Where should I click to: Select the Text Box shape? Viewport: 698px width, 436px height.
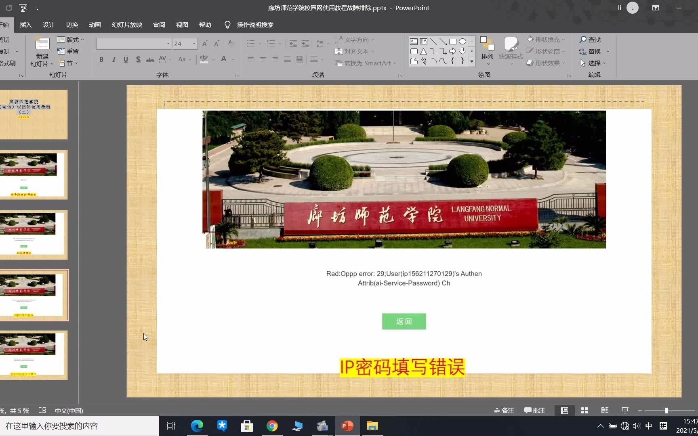(x=414, y=41)
